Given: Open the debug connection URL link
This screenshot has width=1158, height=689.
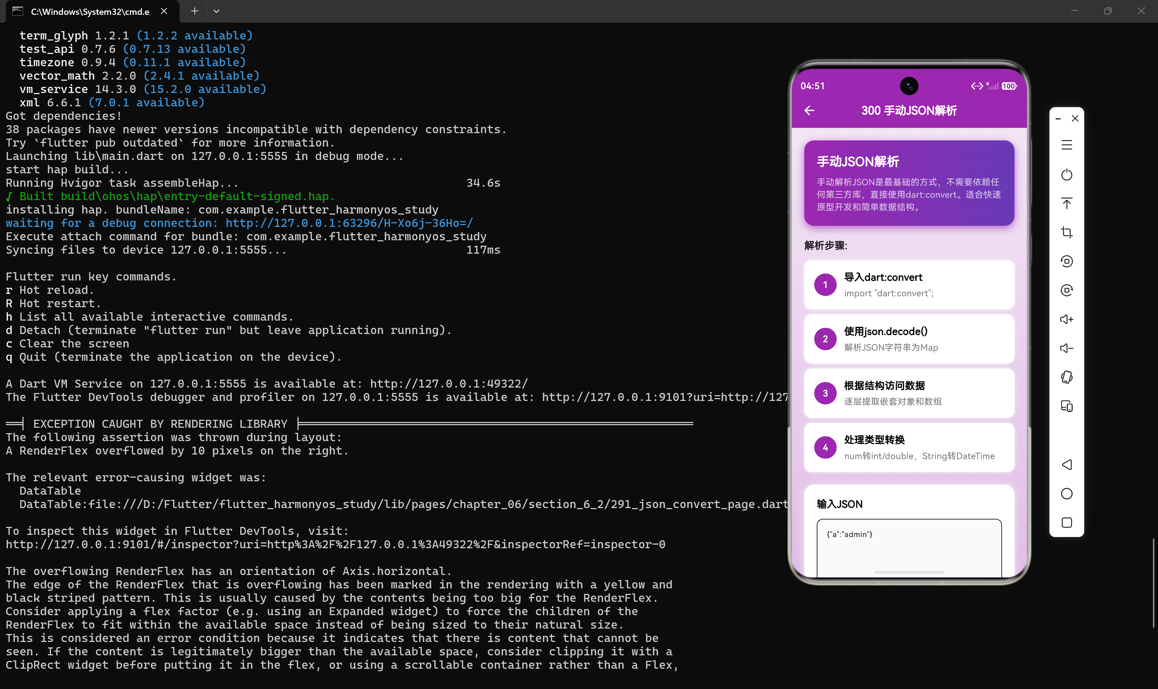Looking at the screenshot, I should coord(349,223).
